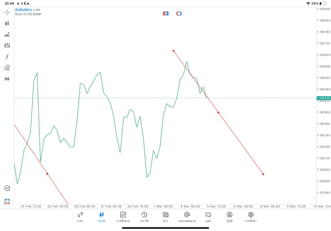Tap the current price label 1.08435
The width and height of the screenshot is (331, 231).
(x=323, y=98)
